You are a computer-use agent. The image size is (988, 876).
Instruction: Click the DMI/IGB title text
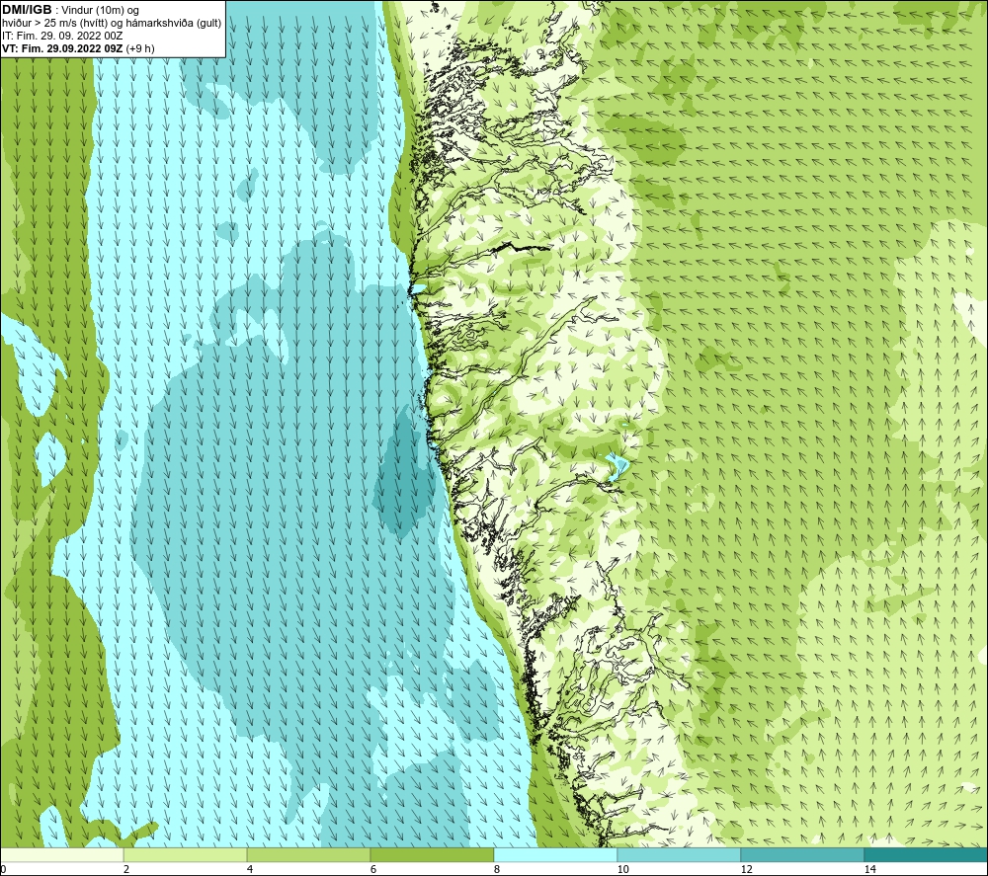26,10
